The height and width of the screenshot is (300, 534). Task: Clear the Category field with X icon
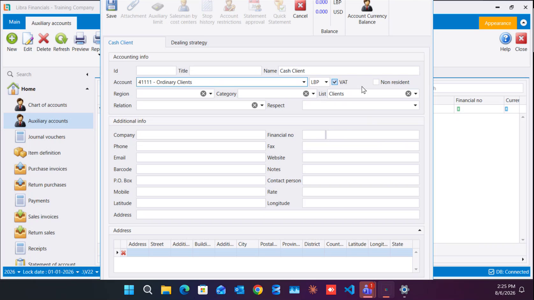coord(306,94)
